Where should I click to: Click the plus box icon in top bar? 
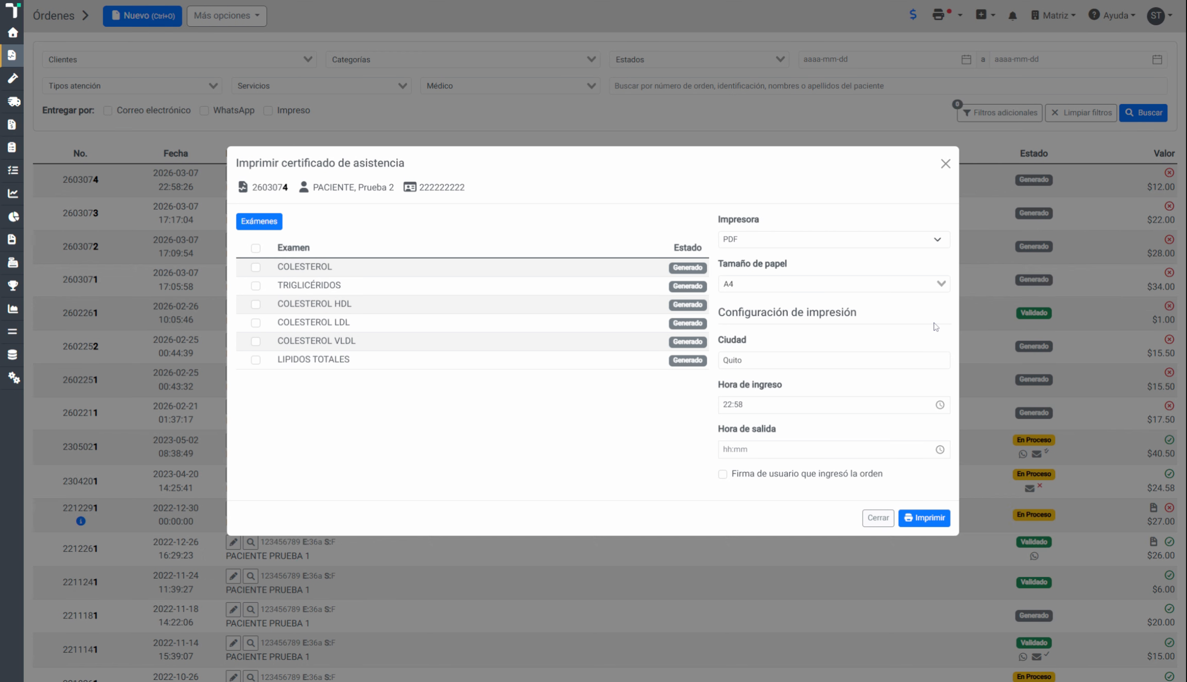(x=981, y=15)
